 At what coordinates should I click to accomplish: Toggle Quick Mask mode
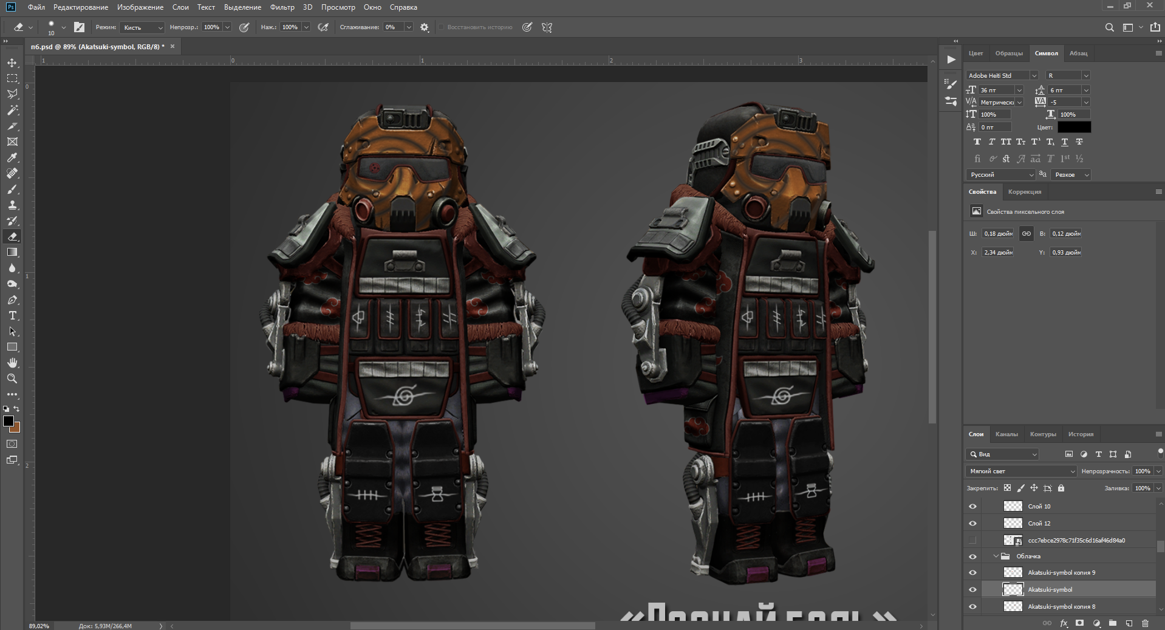12,444
